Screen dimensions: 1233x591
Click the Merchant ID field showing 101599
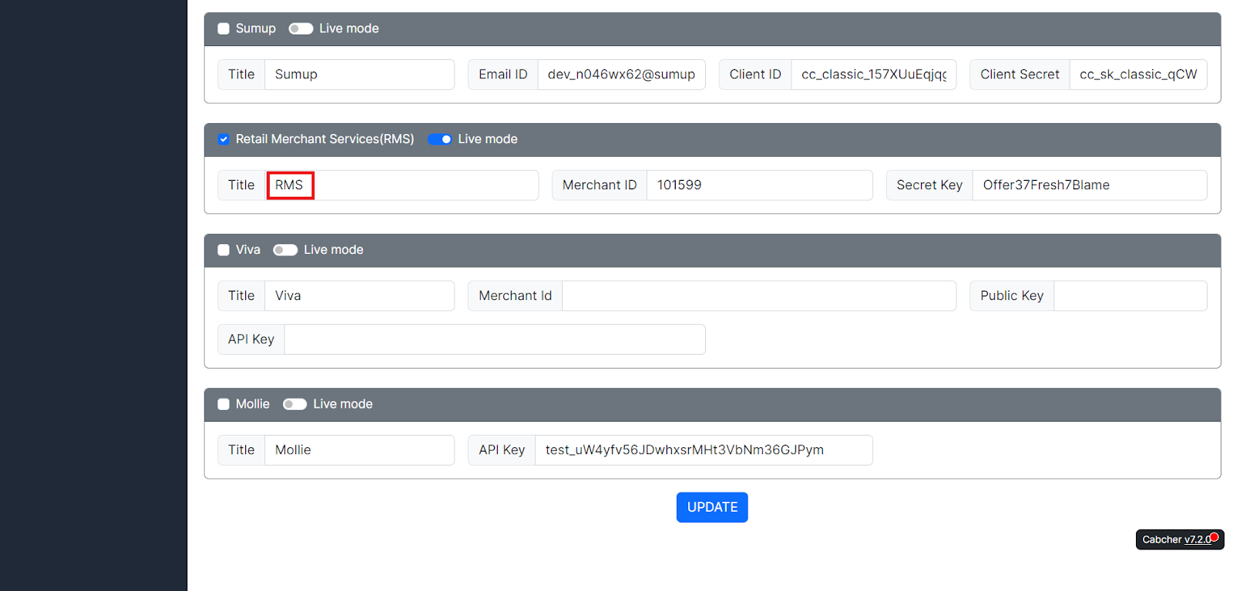[760, 185]
